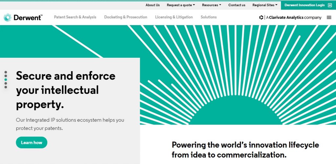The width and height of the screenshot is (336, 164).
Task: Click the Derwent Innovation Login button
Action: [x=308, y=5]
